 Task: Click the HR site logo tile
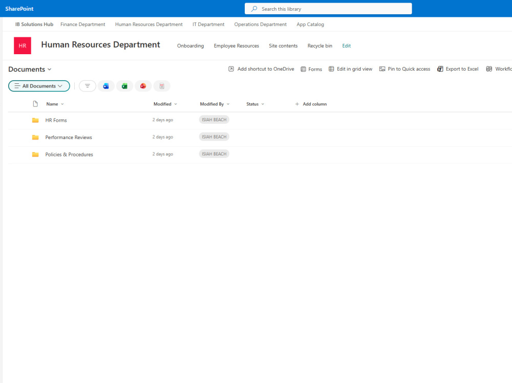(x=23, y=46)
